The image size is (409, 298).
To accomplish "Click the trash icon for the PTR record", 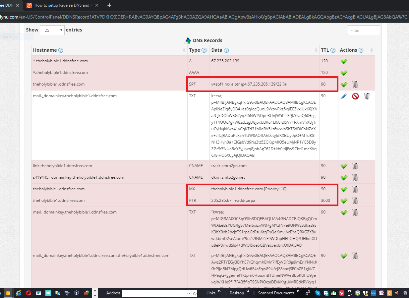I will (x=355, y=201).
